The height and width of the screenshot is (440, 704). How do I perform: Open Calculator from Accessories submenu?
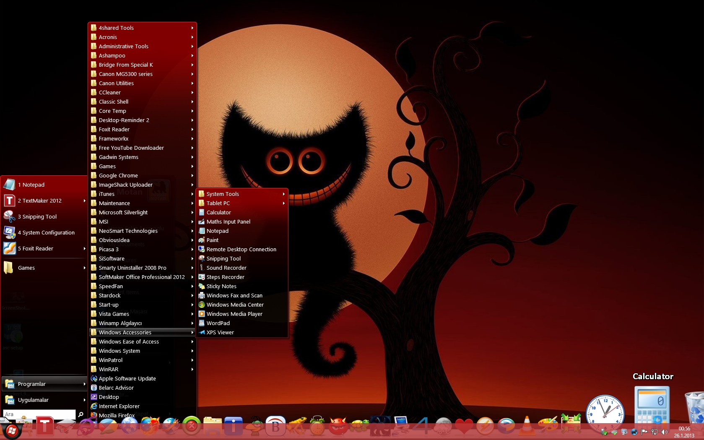tap(242, 212)
